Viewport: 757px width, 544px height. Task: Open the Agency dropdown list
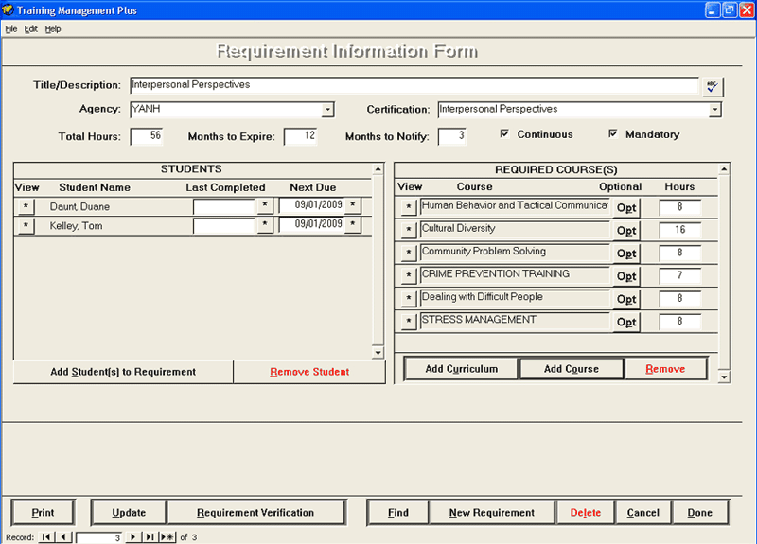[x=327, y=110]
